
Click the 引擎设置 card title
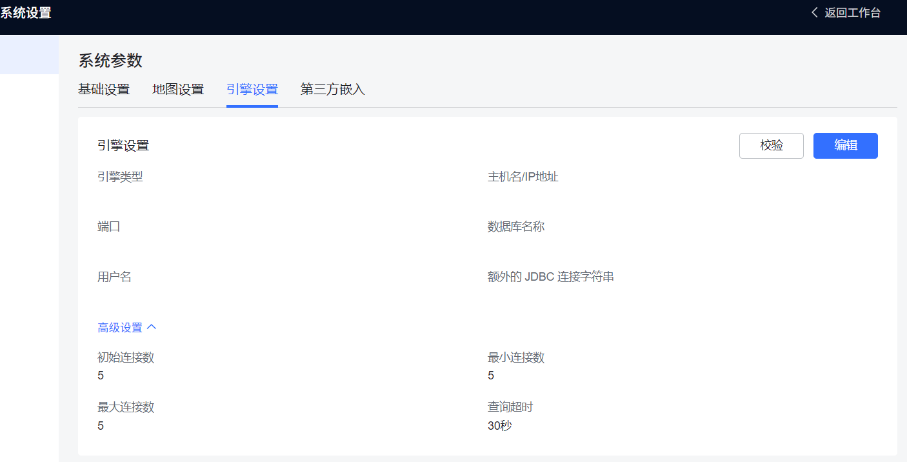coord(123,146)
